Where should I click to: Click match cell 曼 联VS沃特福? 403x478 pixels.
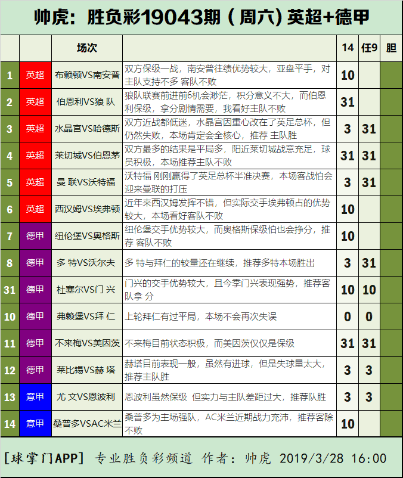[x=87, y=182]
